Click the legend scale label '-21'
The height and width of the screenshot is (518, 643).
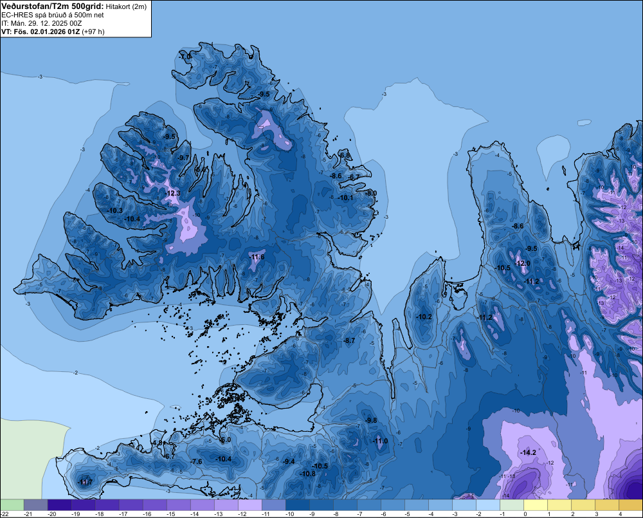click(x=28, y=514)
